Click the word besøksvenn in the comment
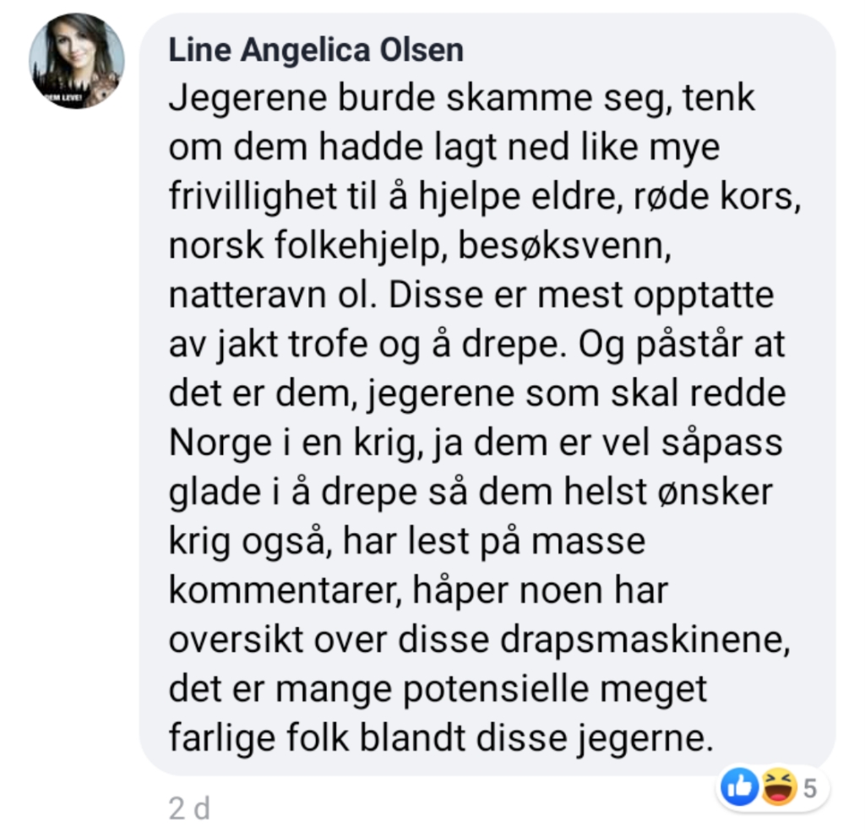The image size is (865, 832). [565, 246]
